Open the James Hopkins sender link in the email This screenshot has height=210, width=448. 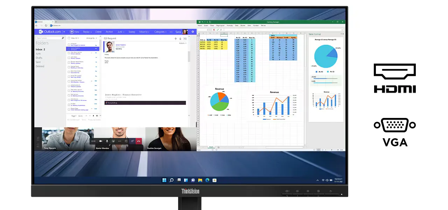coord(121,45)
